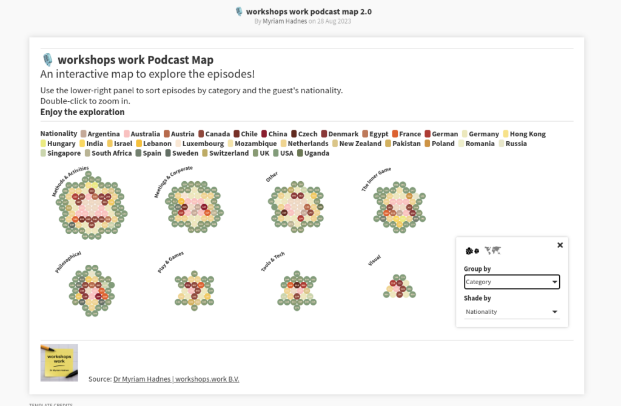Click the workshops work sticky note thumbnail

click(59, 363)
